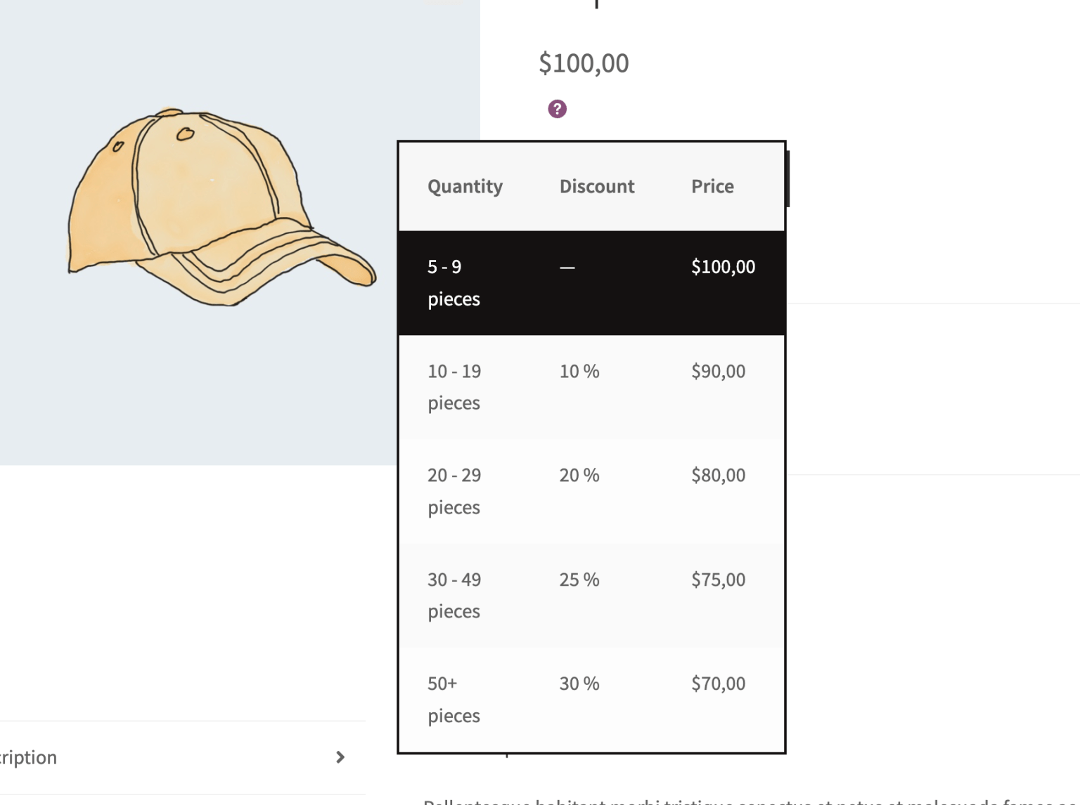Click the 30 % discount percentage

click(578, 683)
